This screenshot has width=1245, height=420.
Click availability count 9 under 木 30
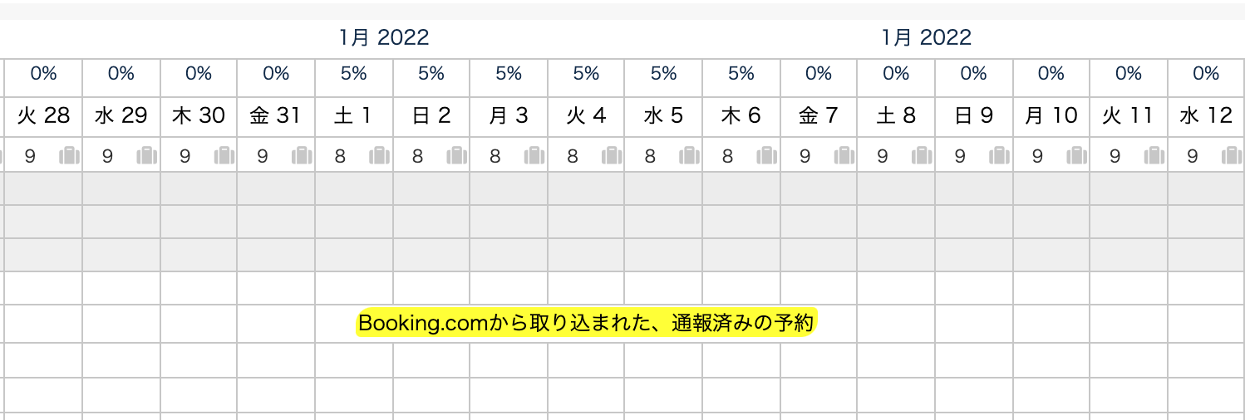(x=185, y=156)
